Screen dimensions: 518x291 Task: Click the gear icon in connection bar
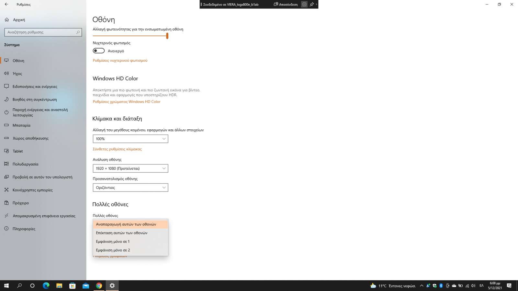click(x=304, y=5)
